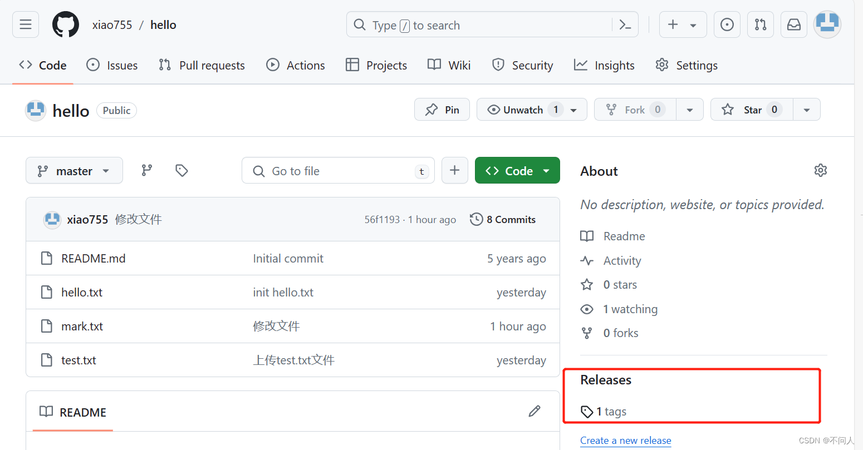Open the About settings gear icon

pos(820,170)
